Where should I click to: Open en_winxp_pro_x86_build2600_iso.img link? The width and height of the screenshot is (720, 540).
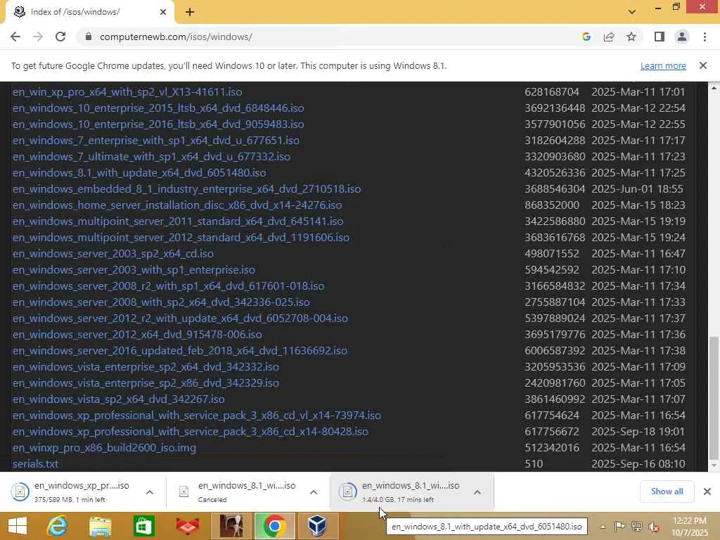click(104, 448)
